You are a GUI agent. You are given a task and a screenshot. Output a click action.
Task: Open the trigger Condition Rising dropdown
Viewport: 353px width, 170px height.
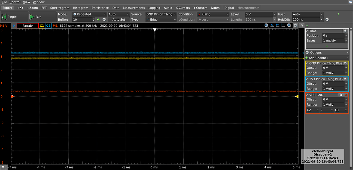tap(213, 14)
